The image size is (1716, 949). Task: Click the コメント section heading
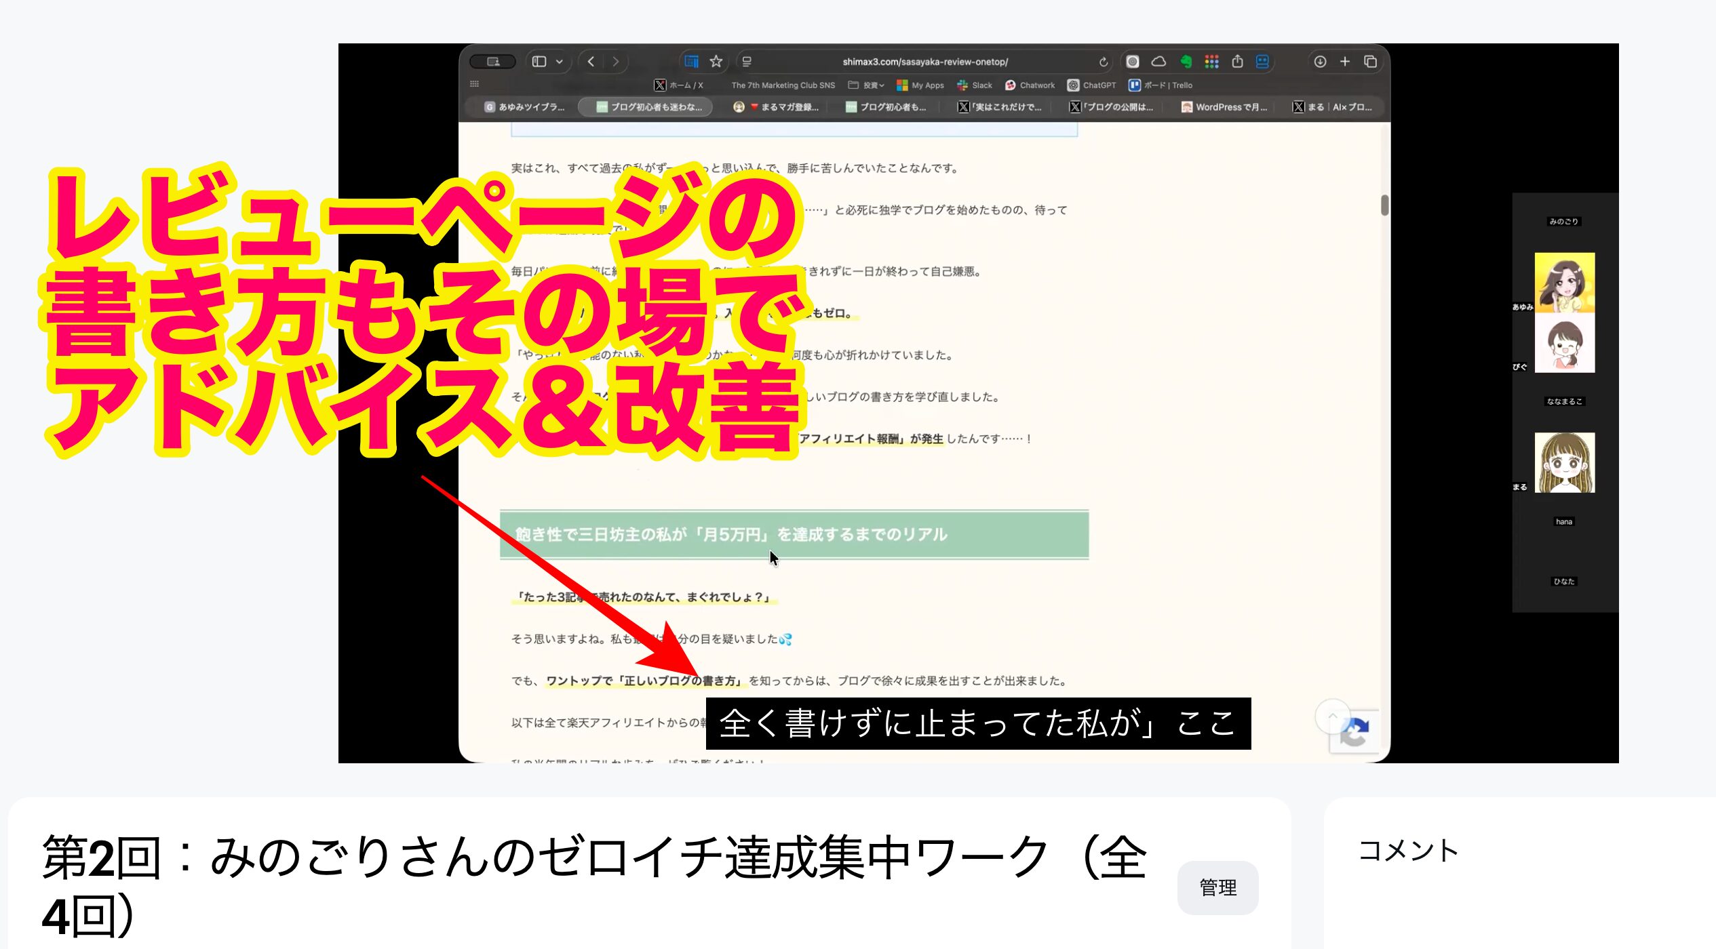pyautogui.click(x=1409, y=850)
